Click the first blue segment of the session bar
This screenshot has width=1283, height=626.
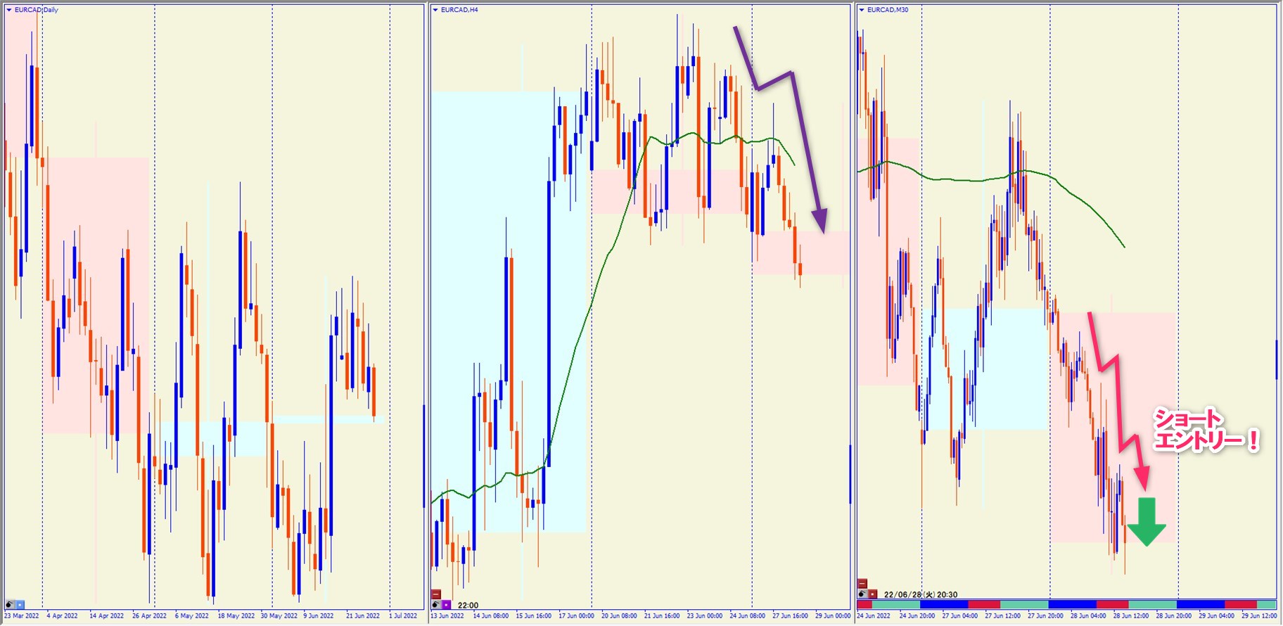943,604
